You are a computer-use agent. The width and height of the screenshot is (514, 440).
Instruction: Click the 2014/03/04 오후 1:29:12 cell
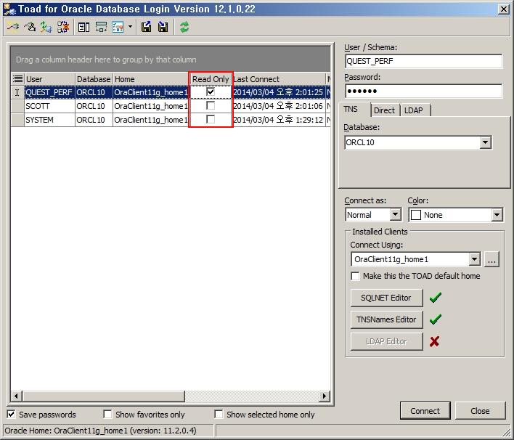279,120
